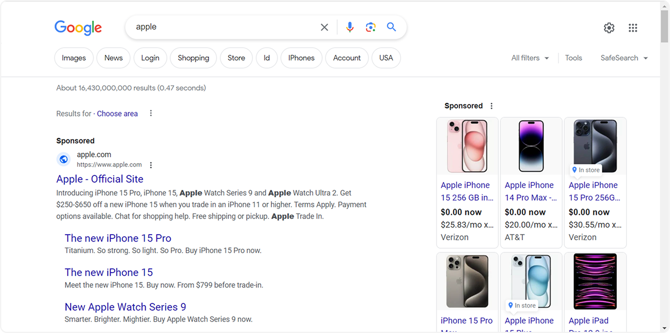Open Google Lens image search icon

tap(371, 27)
